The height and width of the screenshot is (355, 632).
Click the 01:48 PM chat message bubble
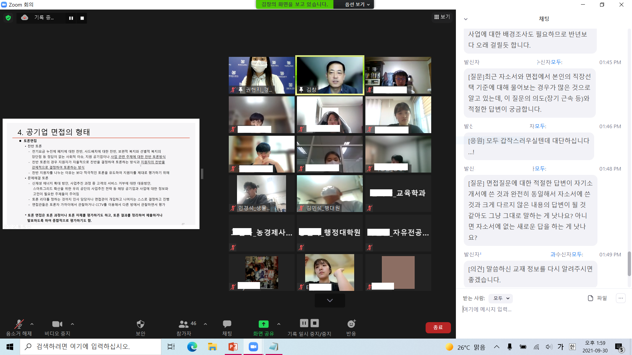(530, 210)
